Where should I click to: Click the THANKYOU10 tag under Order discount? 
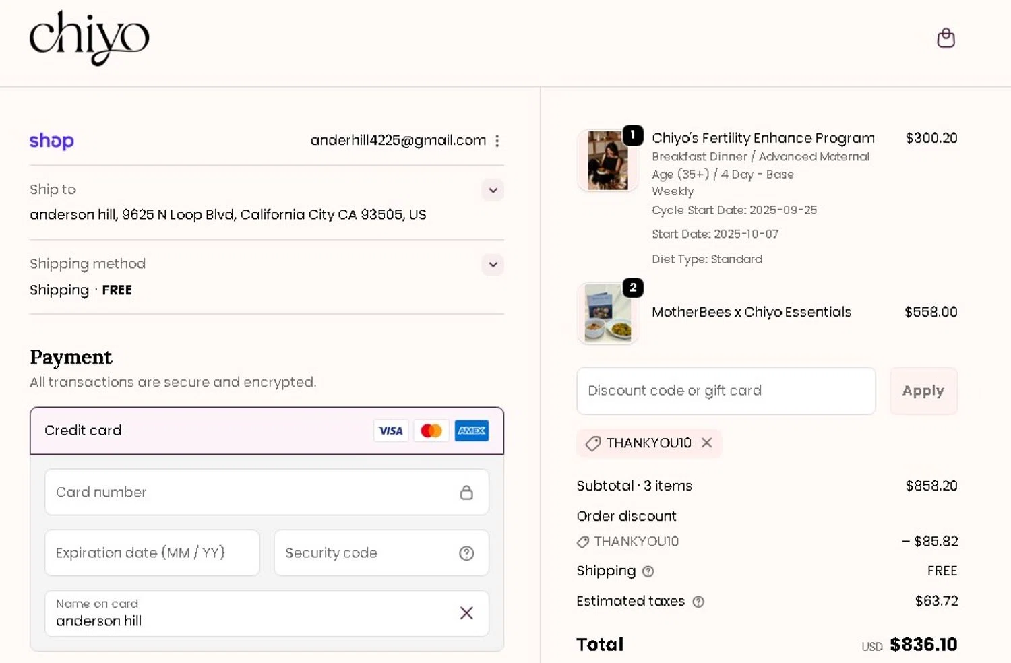[628, 542]
